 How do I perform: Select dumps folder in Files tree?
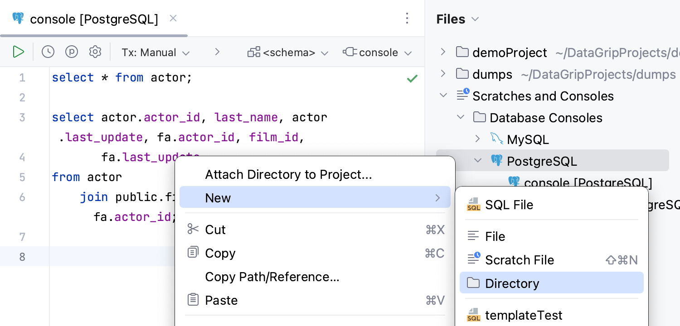click(492, 74)
